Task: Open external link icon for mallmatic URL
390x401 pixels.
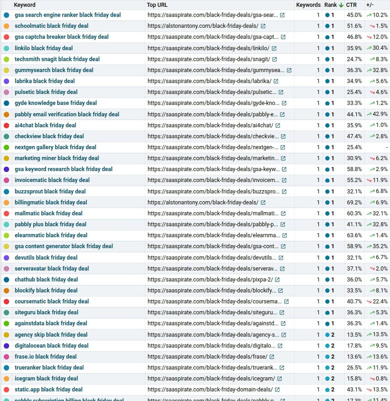Action: 283,214
